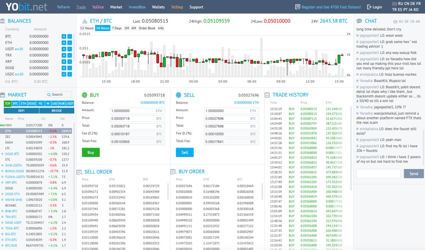This screenshot has width=425, height=250.
Task: Click the green Buy button
Action: 91,152
